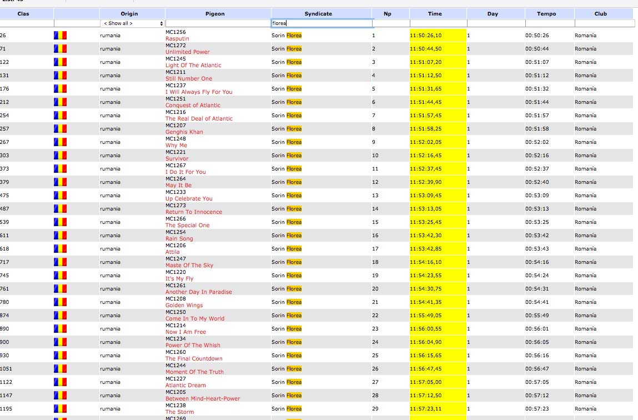Open the pigeon link 'Why Me'
Screen dimensions: 638x420
point(176,146)
